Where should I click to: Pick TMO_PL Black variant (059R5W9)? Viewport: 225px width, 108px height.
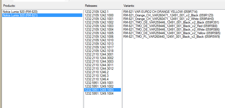(172, 37)
